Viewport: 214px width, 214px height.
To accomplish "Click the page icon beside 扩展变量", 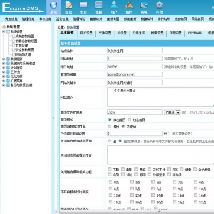I will point(13,46).
